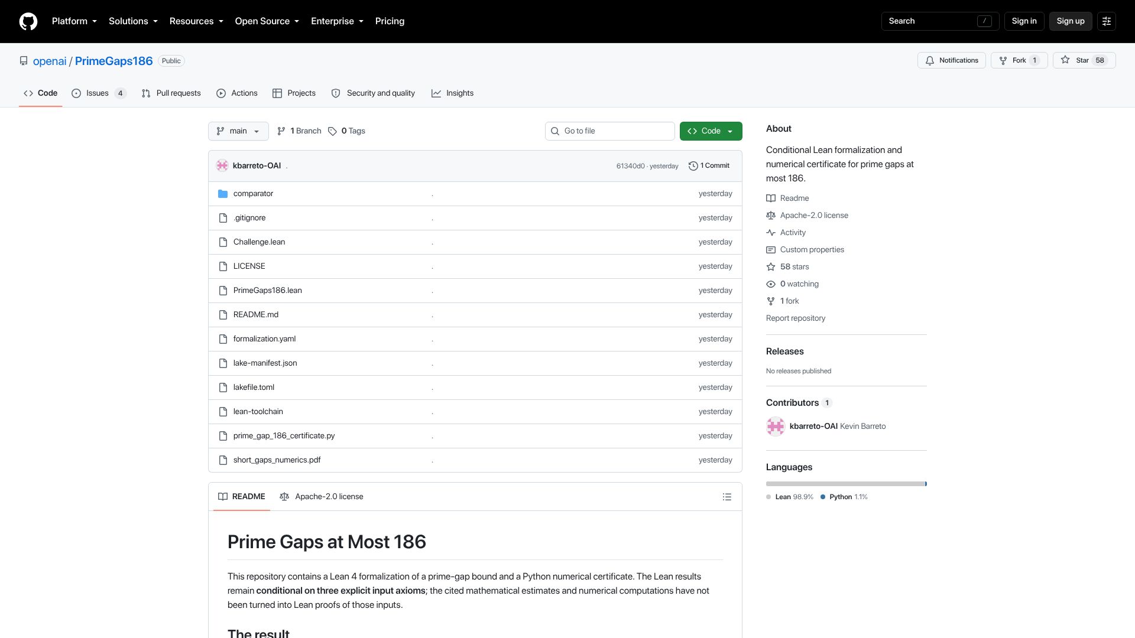Click the kbarreto-OAI avatar in commit row
This screenshot has height=638, width=1135.
[x=222, y=166]
